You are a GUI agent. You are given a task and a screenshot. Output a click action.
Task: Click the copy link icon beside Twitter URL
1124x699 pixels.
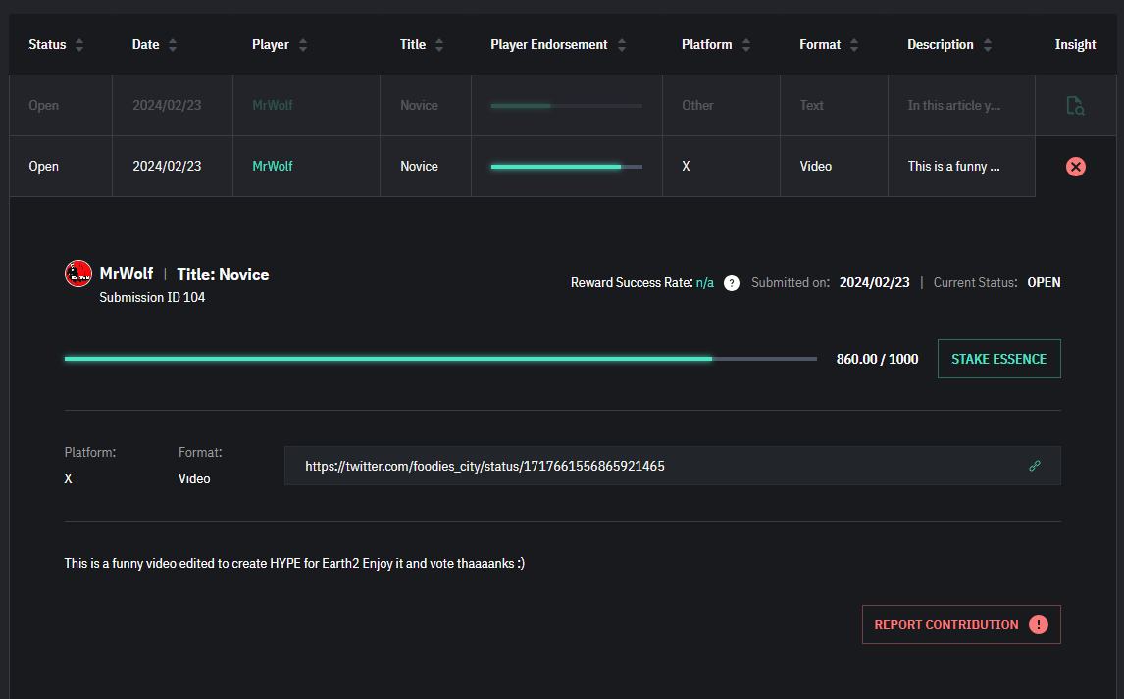1034,466
